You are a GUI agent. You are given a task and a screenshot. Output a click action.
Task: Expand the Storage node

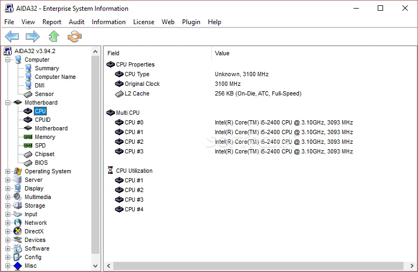click(x=8, y=205)
